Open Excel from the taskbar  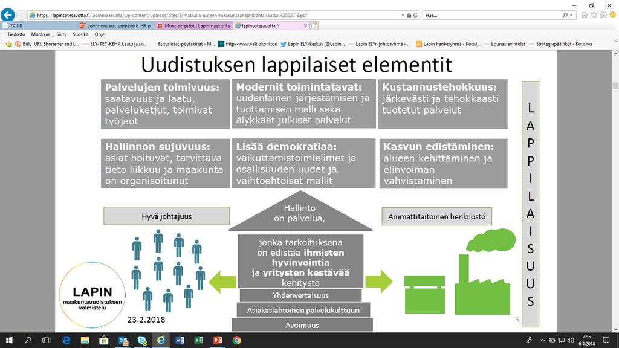click(x=198, y=340)
